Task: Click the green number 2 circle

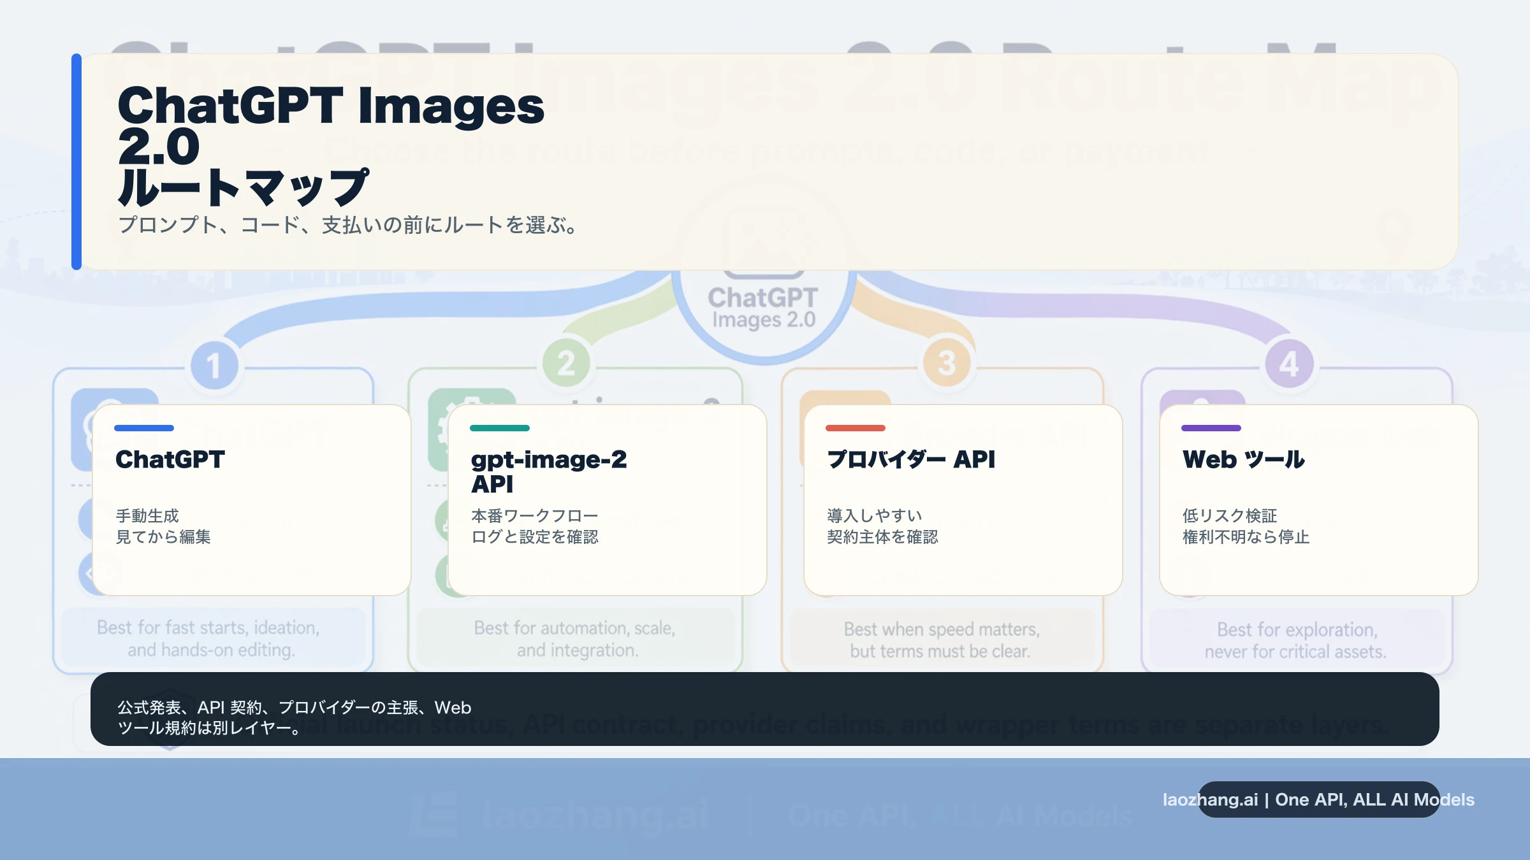Action: click(566, 364)
